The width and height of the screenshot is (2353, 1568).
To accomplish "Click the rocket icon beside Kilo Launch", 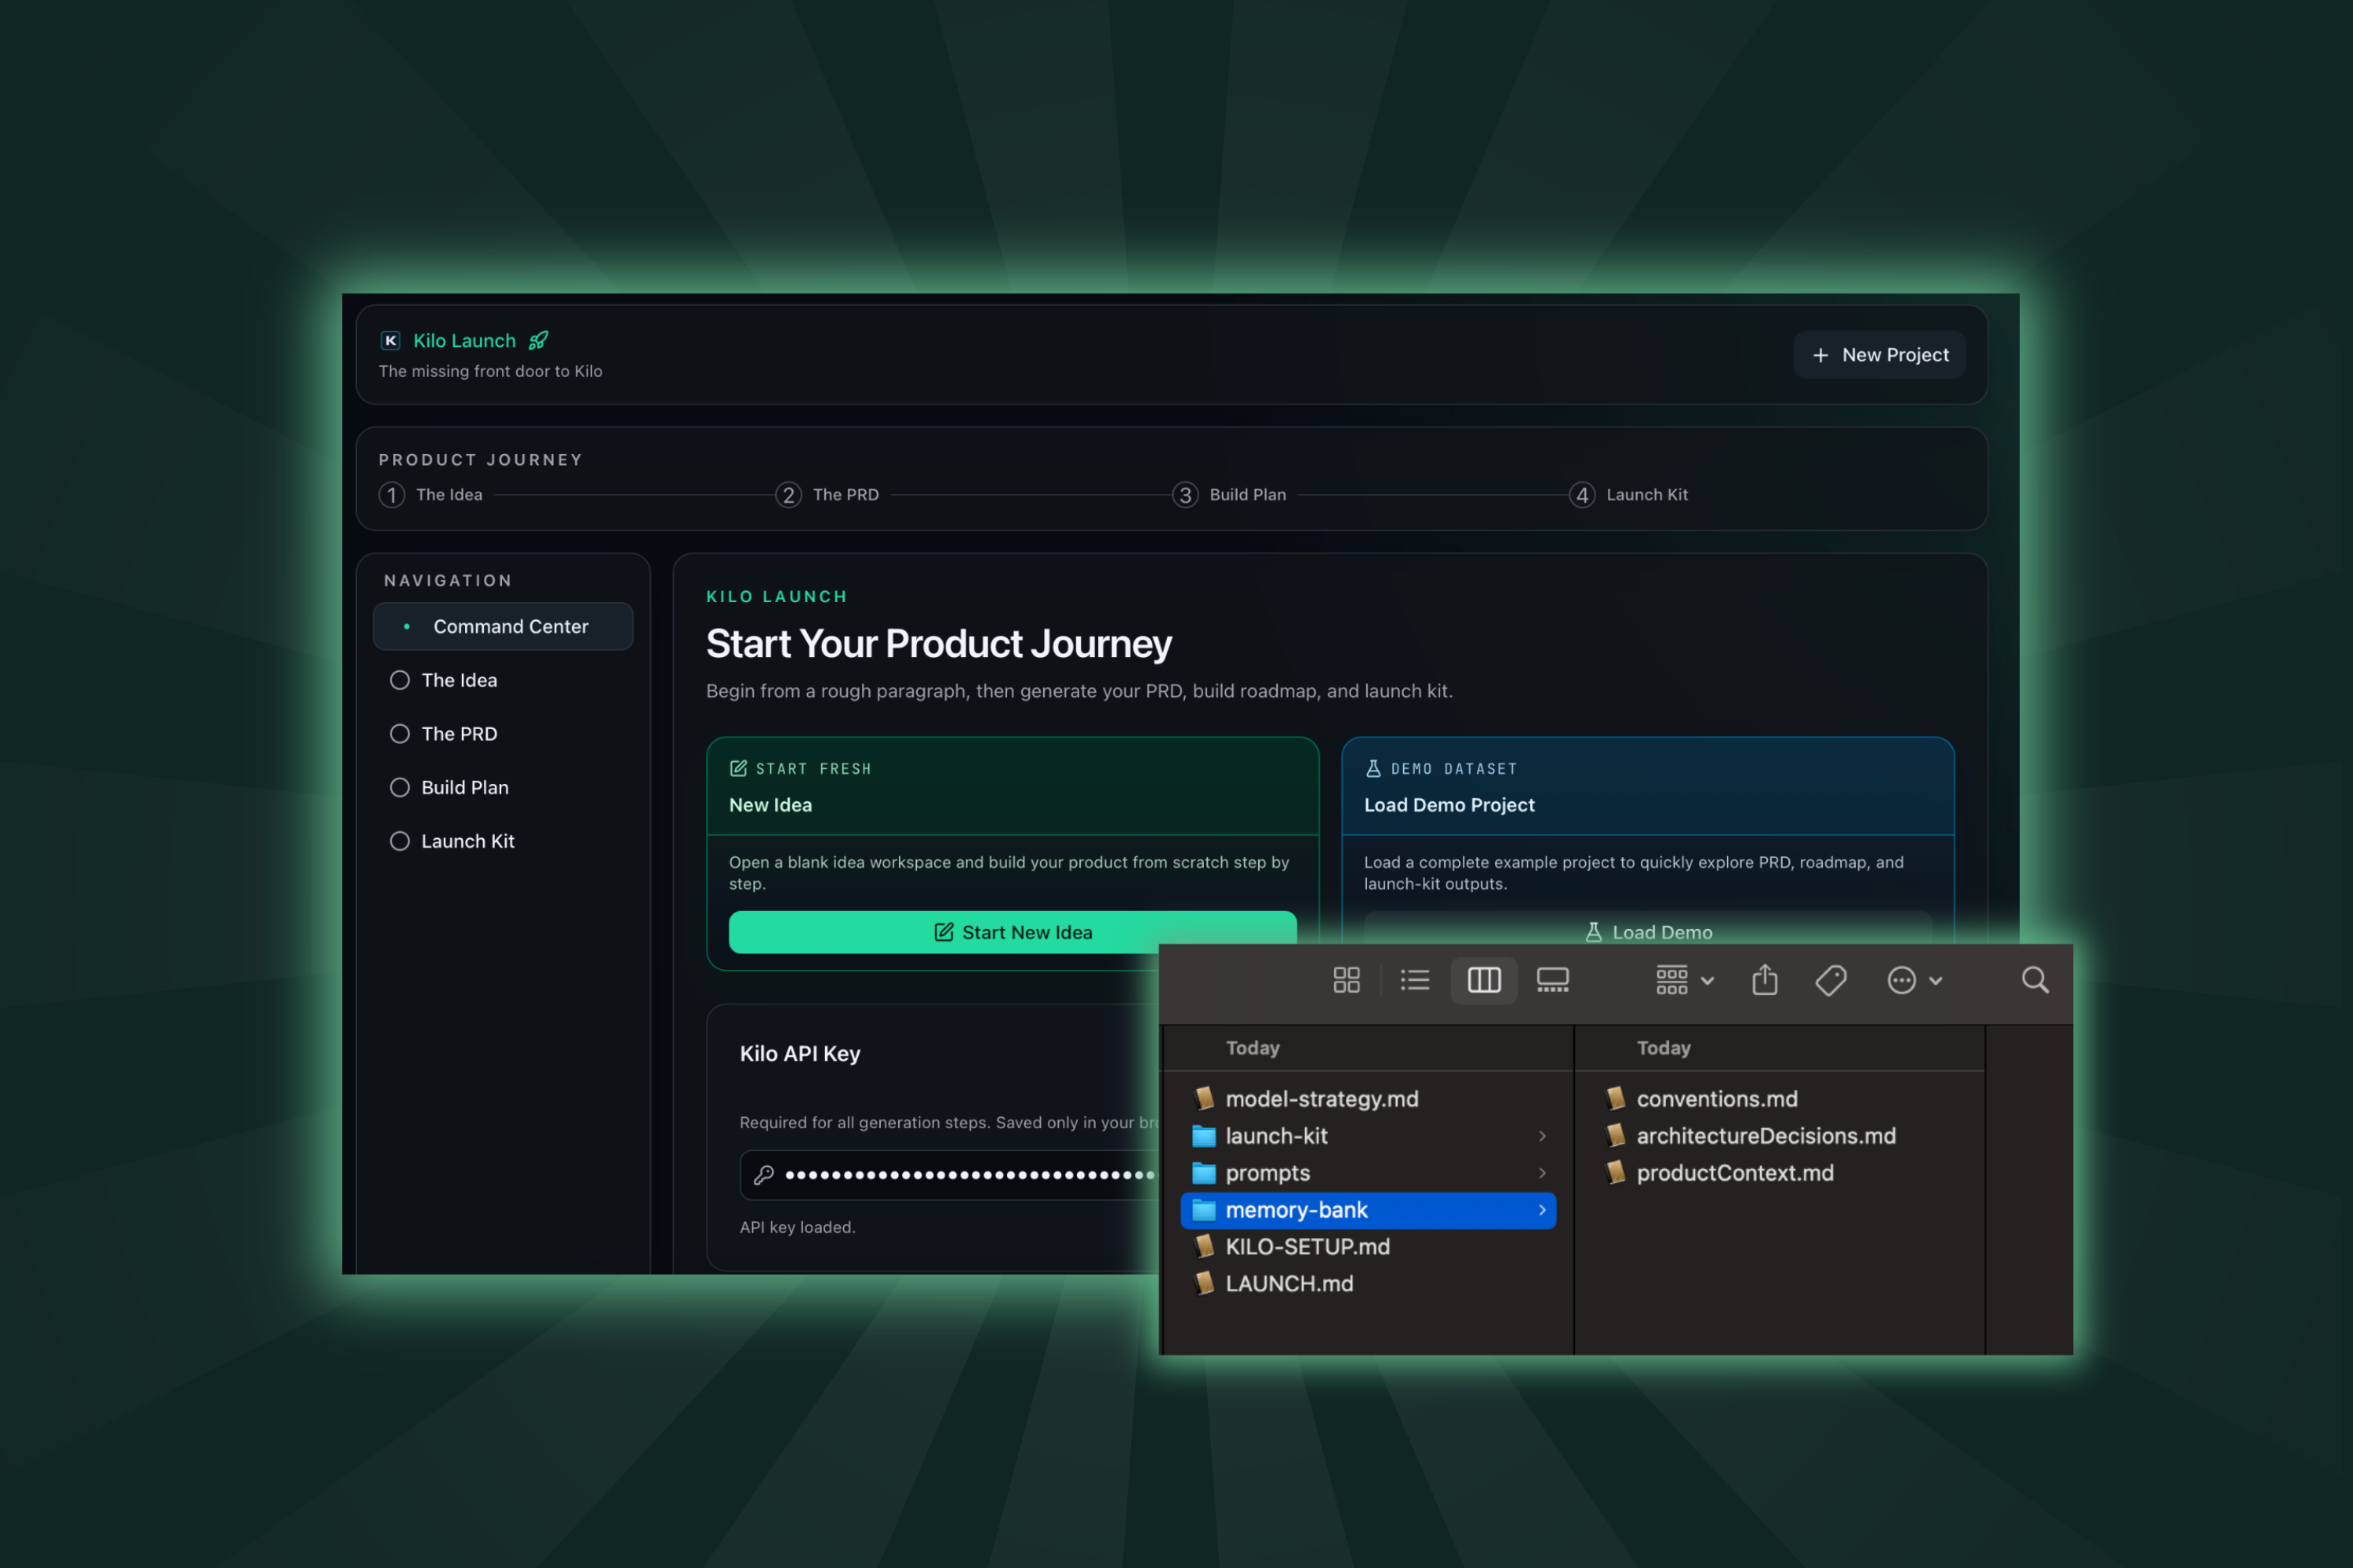I will pos(538,341).
